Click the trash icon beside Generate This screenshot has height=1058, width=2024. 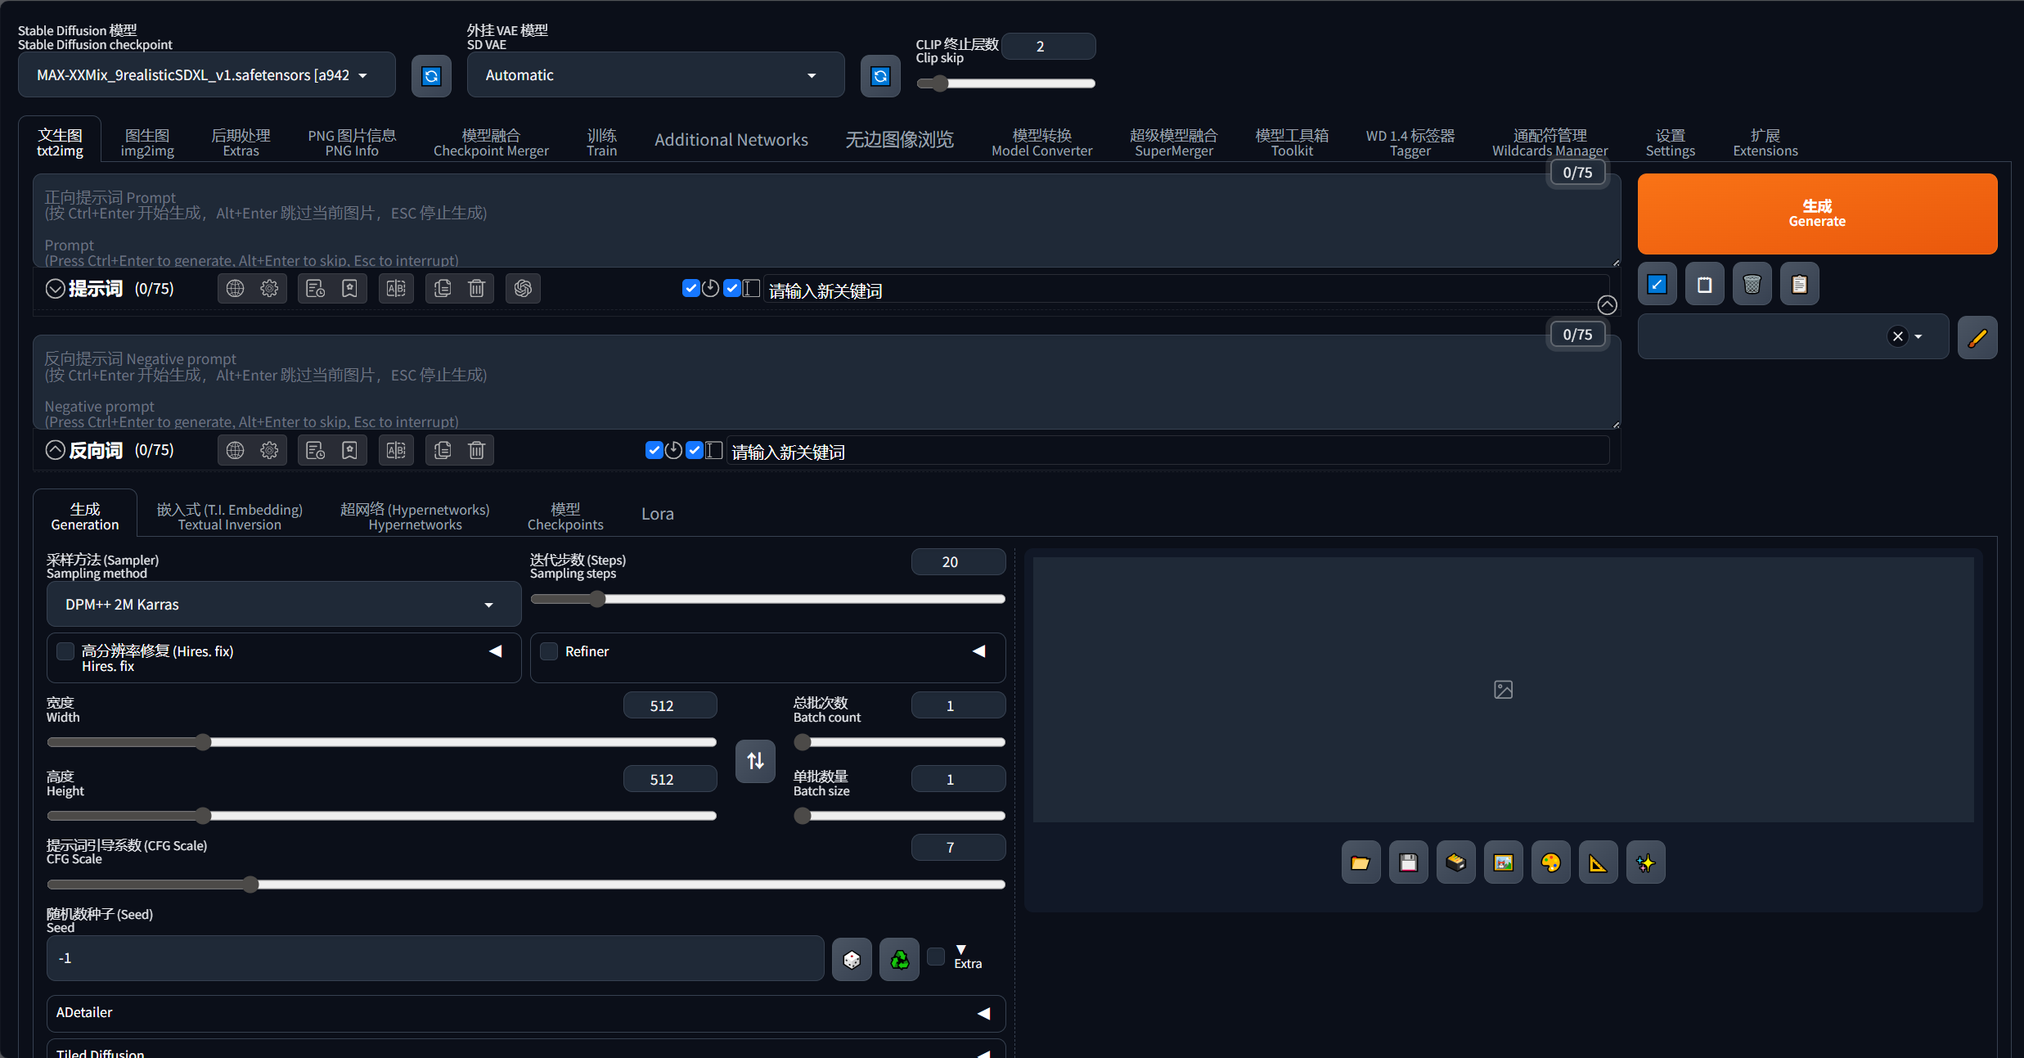click(1752, 284)
